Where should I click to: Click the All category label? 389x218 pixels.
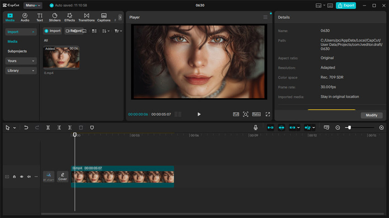pos(46,40)
